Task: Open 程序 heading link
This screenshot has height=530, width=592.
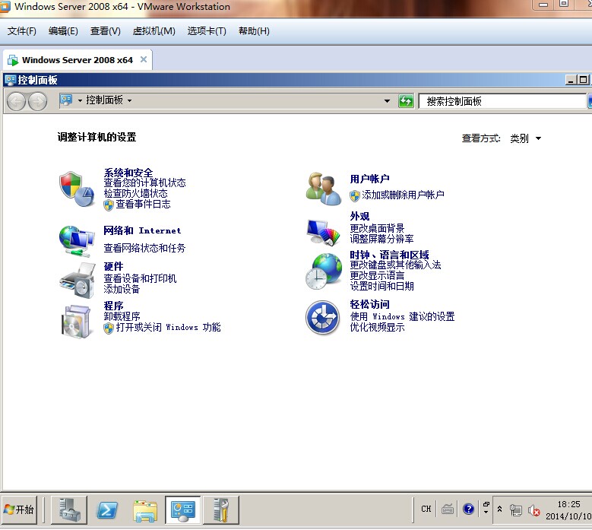Action: tap(114, 306)
